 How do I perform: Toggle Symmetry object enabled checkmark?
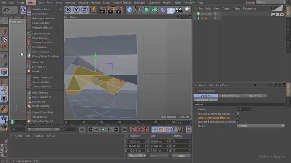[220, 14]
